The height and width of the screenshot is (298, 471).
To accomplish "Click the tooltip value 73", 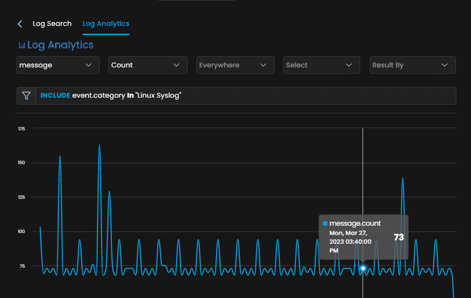I will 399,237.
